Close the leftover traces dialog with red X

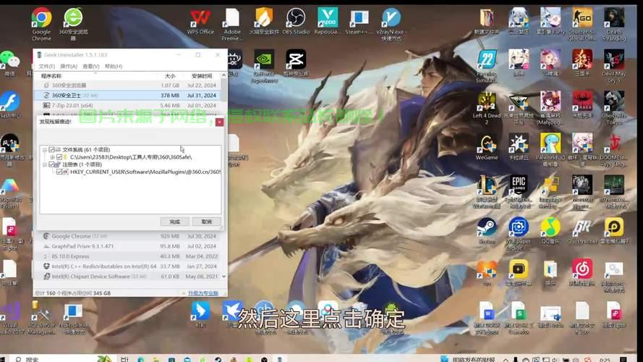[x=219, y=122]
